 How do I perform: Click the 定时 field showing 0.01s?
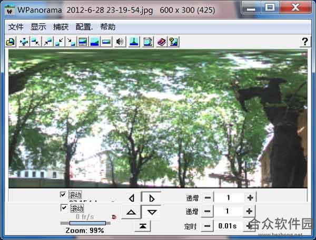(228, 226)
